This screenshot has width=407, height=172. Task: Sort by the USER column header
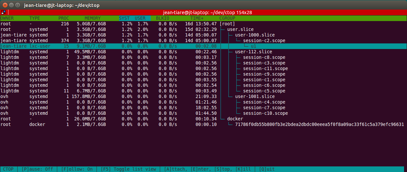point(140,18)
